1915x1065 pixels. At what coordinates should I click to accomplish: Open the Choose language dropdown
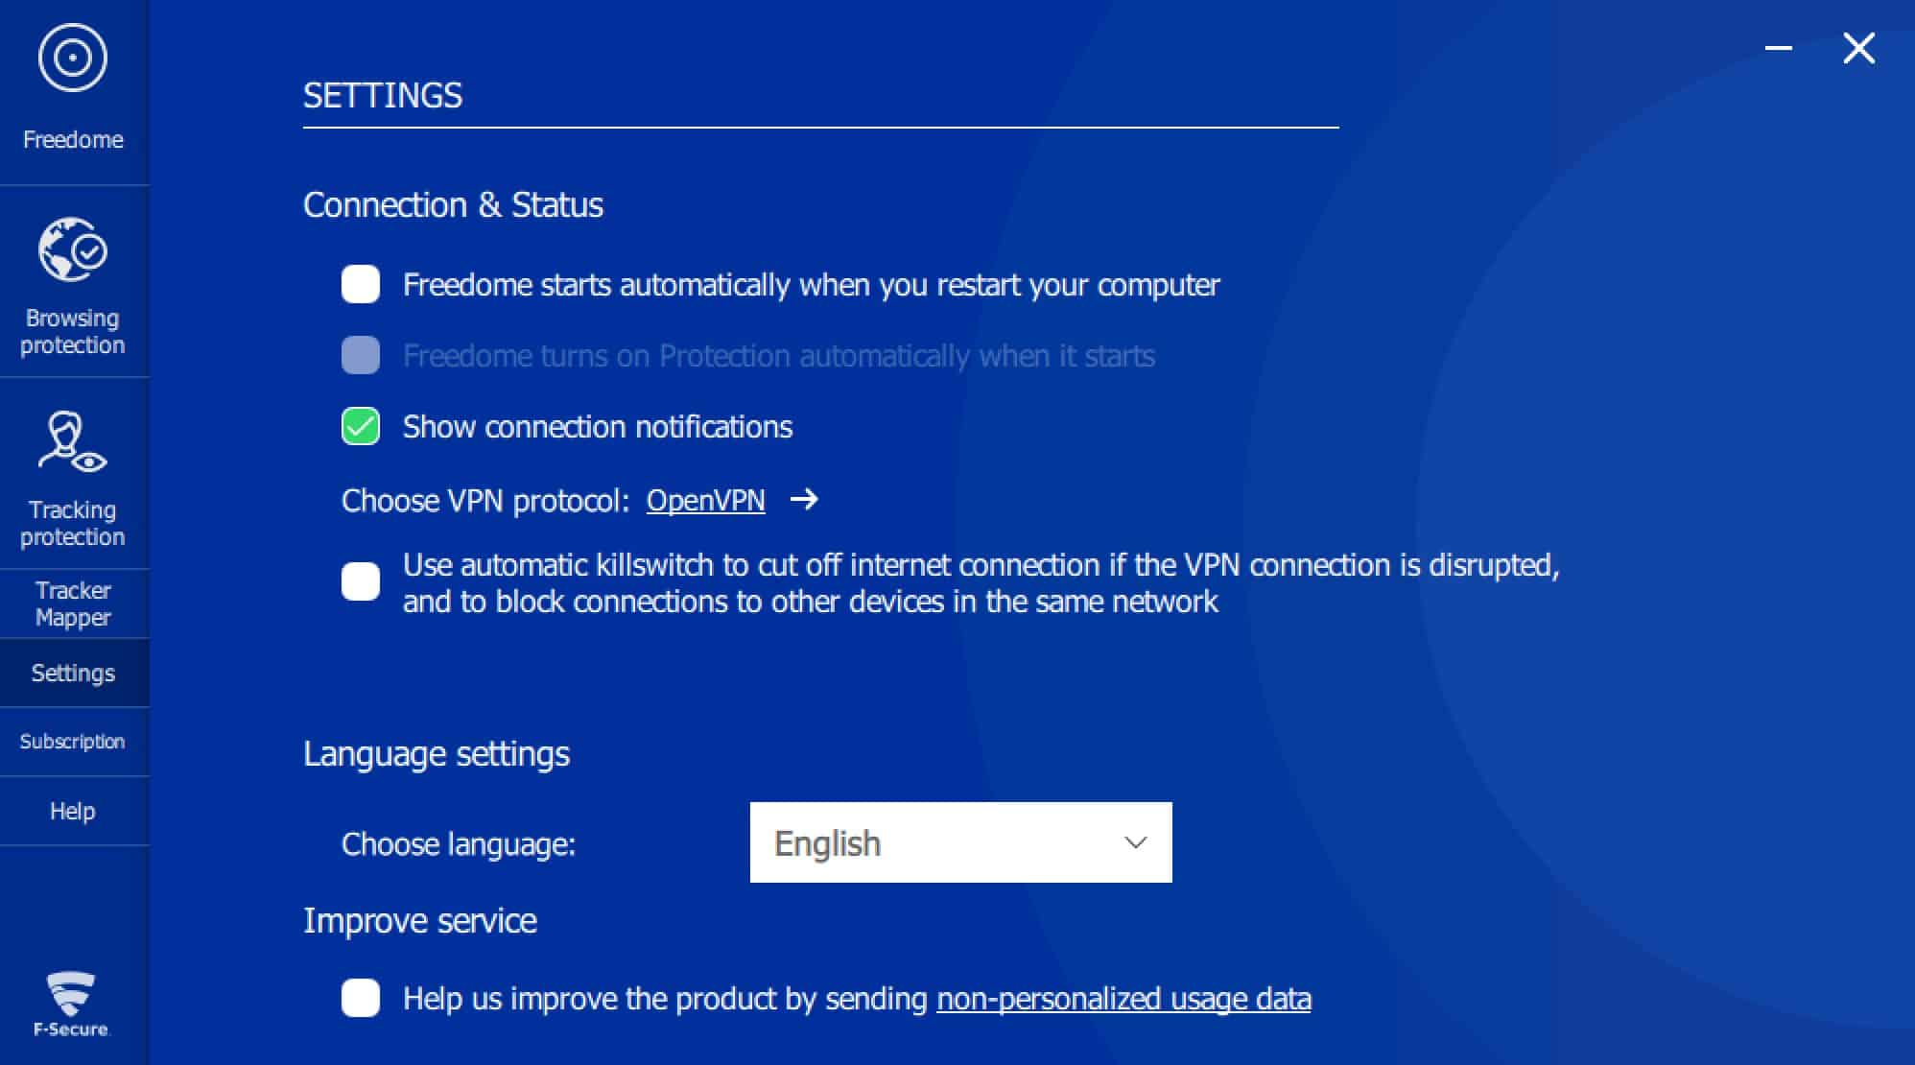pos(960,842)
